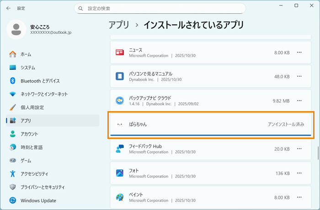
Task: Click the Home house icon in sidebar
Action: [13, 54]
